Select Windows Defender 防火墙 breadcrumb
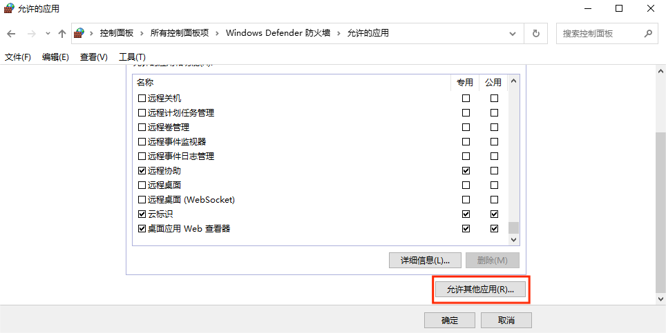 click(x=278, y=32)
